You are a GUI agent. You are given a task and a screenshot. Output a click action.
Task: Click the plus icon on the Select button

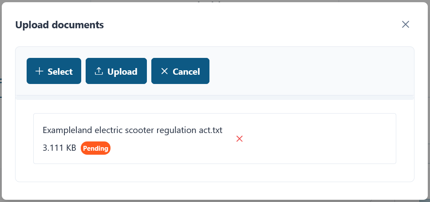[39, 71]
